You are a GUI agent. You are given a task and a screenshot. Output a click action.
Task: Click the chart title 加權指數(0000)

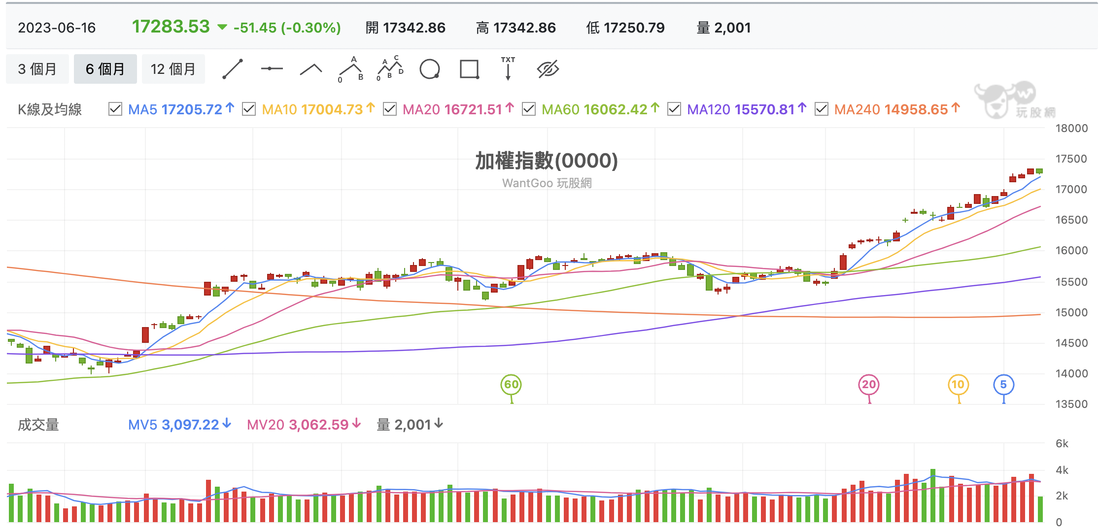547,161
